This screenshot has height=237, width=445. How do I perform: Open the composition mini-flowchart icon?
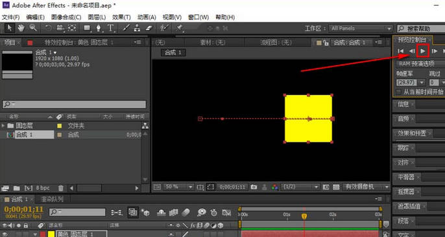(116, 212)
